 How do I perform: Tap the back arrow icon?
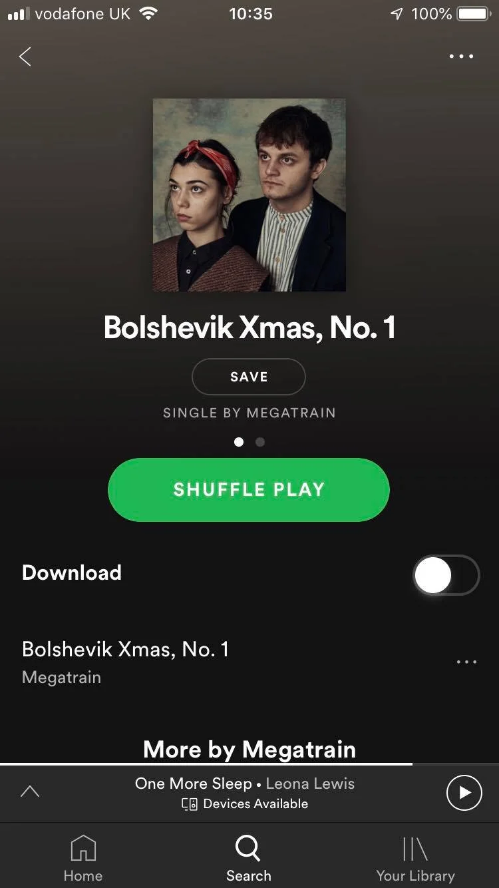25,57
